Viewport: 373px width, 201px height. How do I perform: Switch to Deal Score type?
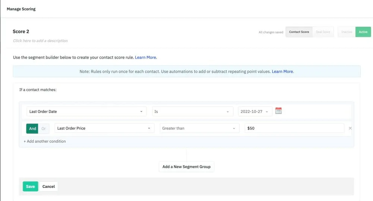coord(323,32)
